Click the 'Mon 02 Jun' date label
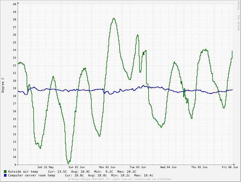This screenshot has height=182, width=241. 107,167
